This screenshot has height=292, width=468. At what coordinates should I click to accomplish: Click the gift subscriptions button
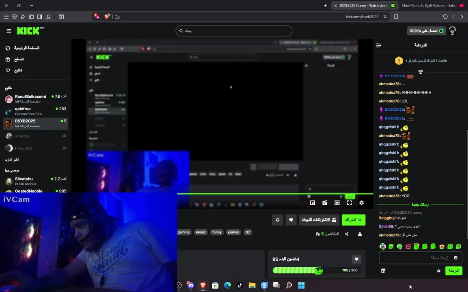319,220
